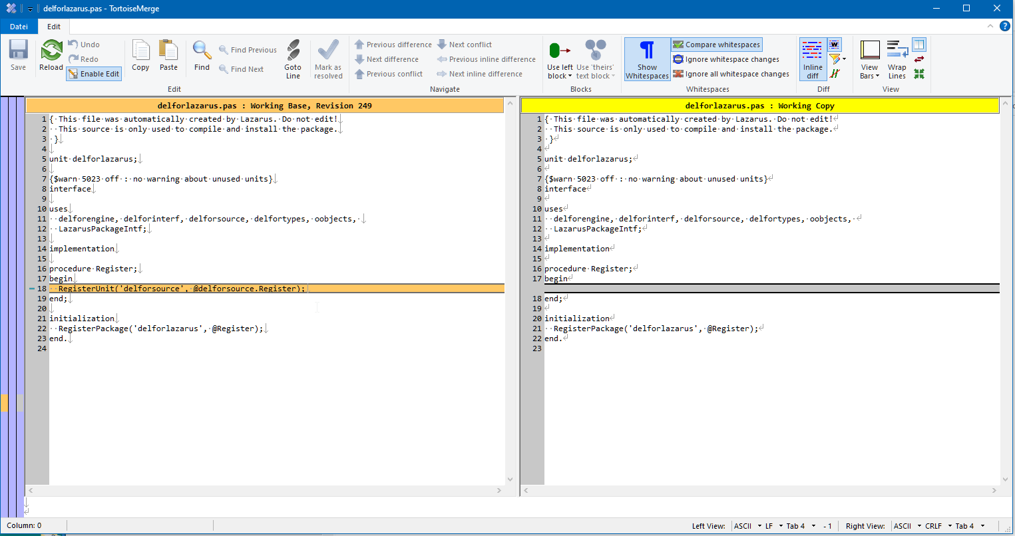Click the '- 1' count in status bar

click(827, 526)
